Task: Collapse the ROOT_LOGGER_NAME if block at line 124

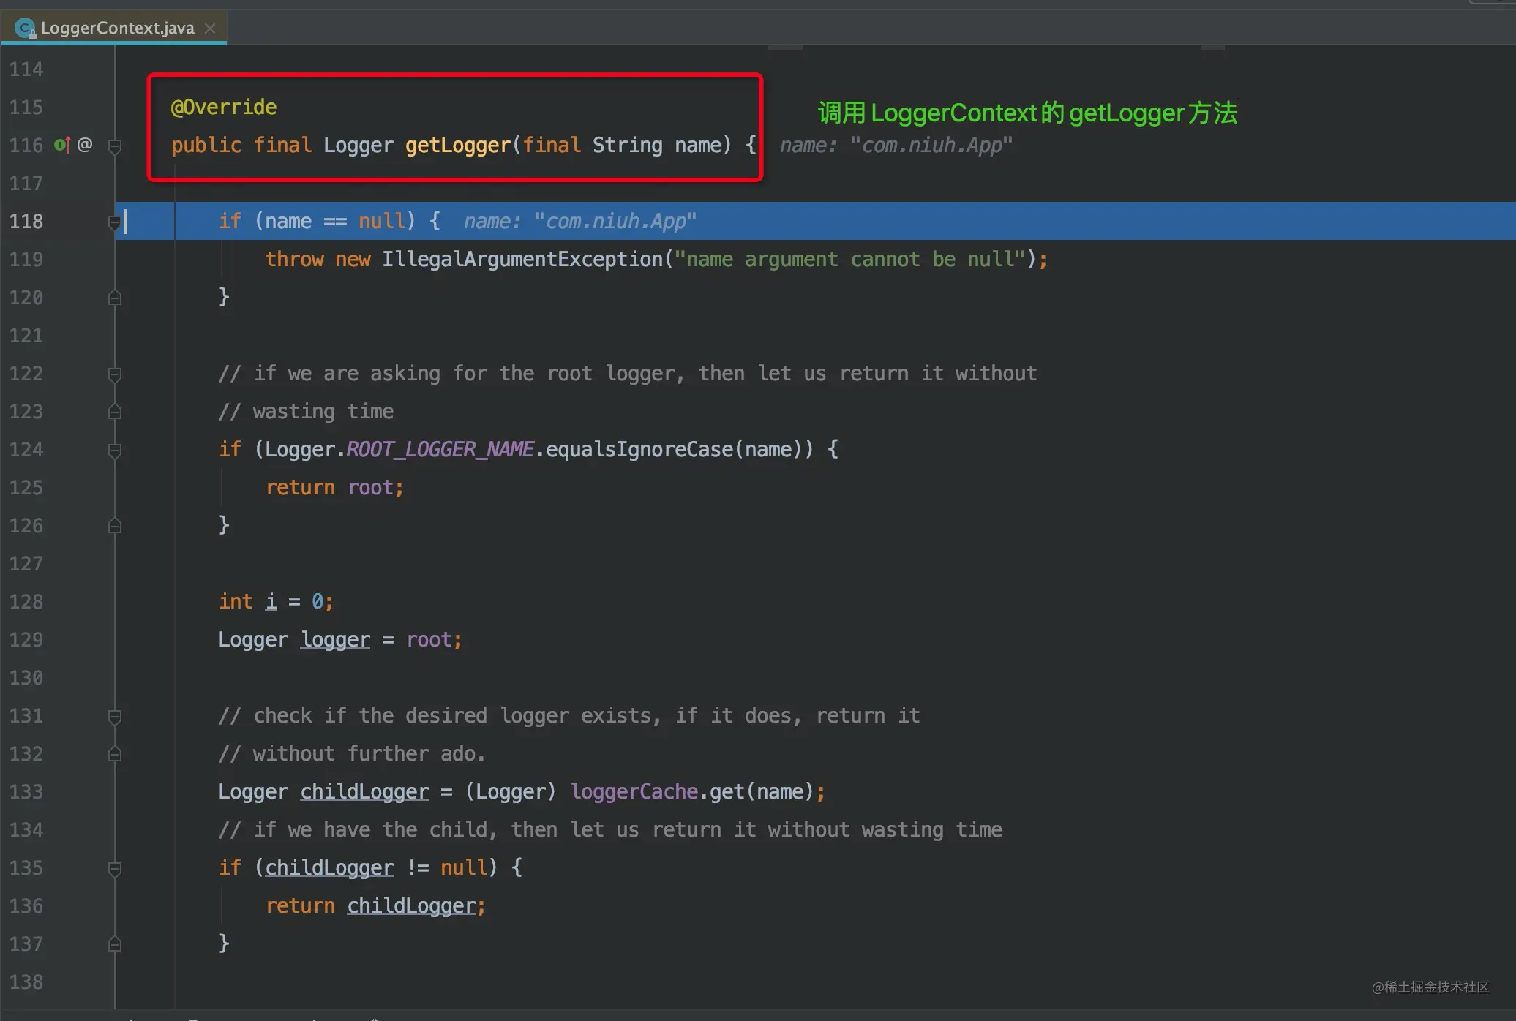Action: point(115,451)
